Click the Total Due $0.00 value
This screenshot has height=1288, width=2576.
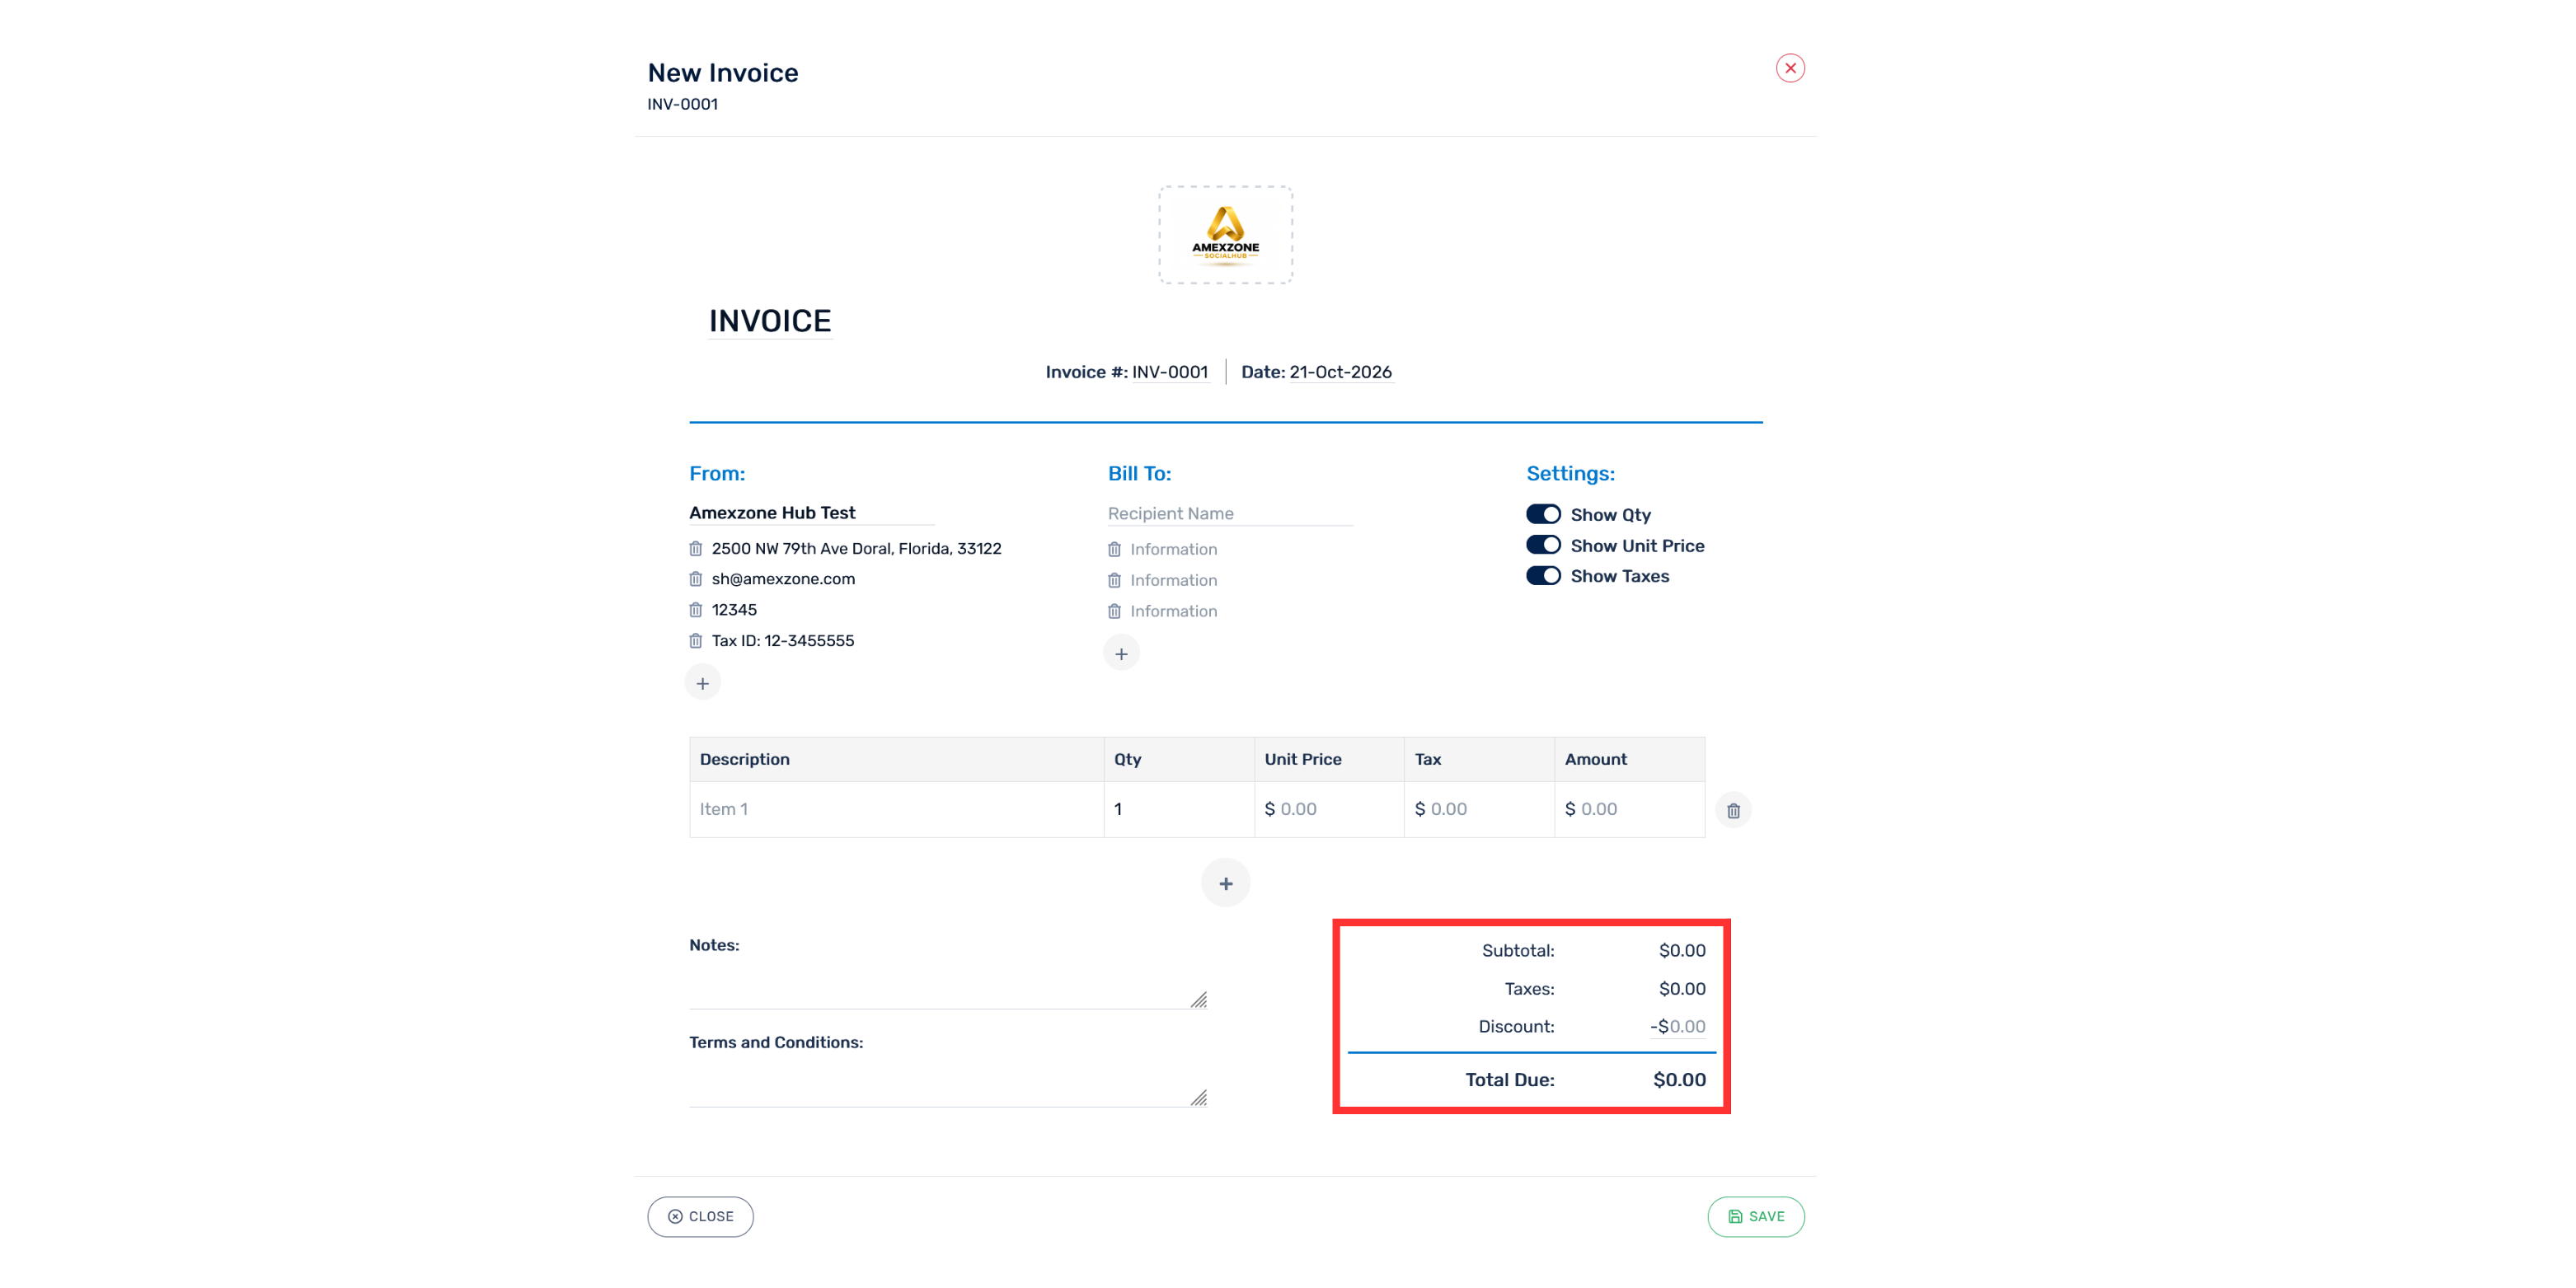pos(1679,1080)
